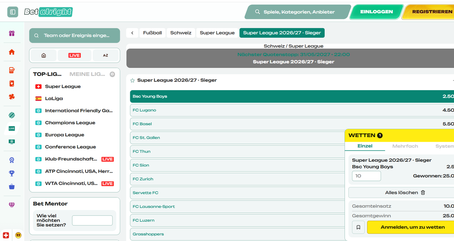454x241 pixels.
Task: Open the orange clover icon in sidebar
Action: tap(12, 97)
